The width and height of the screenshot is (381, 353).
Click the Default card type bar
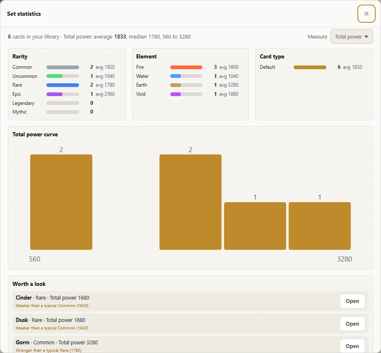click(x=310, y=68)
